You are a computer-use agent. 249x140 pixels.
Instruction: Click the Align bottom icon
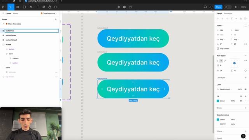tap(241, 19)
